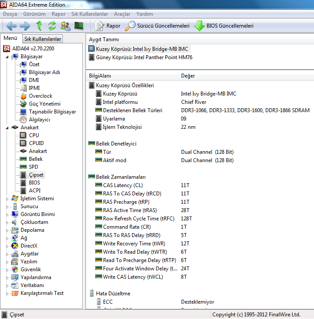Click the green up-level arrow icon

click(x=39, y=26)
